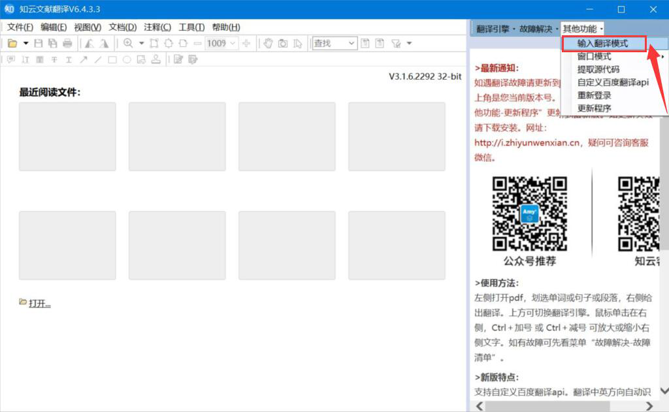This screenshot has width=669, height=412.
Task: Select the arrow drawing tool
Action: tap(83, 59)
